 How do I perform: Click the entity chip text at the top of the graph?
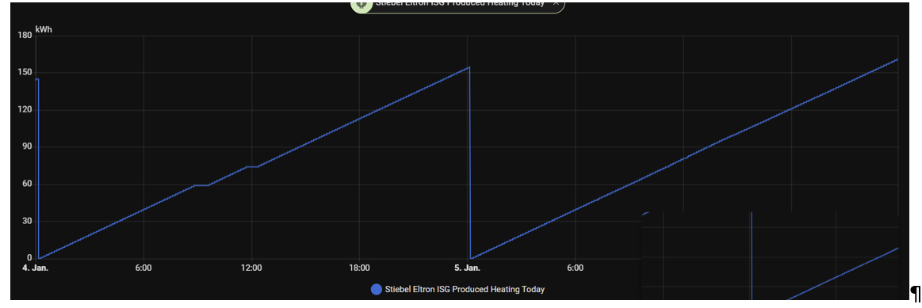459,3
